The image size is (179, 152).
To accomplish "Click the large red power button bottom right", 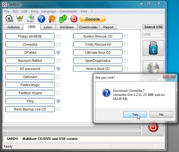I will 153,127.
